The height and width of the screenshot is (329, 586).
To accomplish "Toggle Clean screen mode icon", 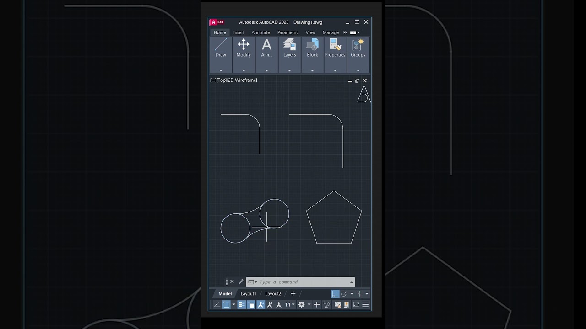I will click(356, 305).
